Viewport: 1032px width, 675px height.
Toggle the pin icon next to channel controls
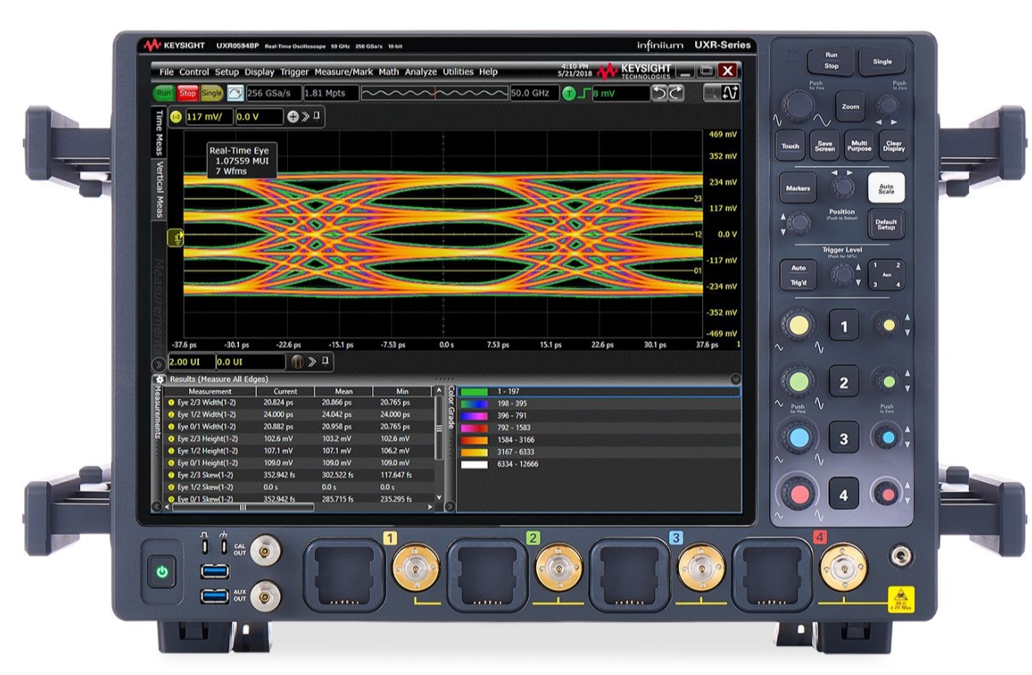pos(317,116)
